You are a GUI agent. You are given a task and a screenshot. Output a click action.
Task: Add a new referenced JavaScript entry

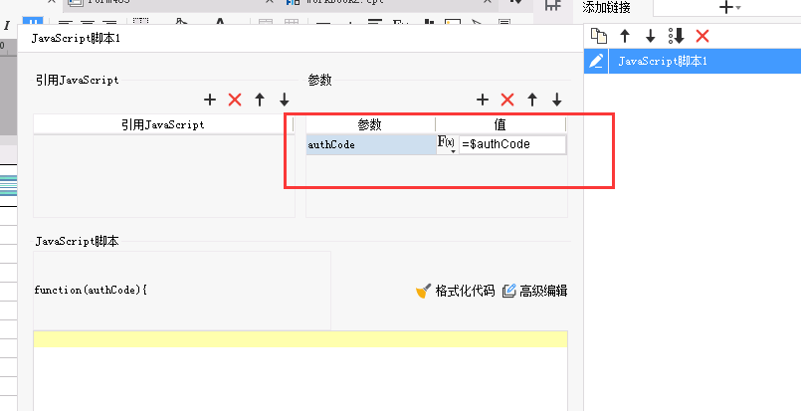pos(210,100)
